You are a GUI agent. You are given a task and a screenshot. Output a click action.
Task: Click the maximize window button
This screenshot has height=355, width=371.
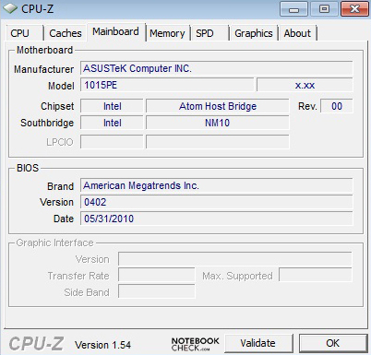(x=324, y=9)
